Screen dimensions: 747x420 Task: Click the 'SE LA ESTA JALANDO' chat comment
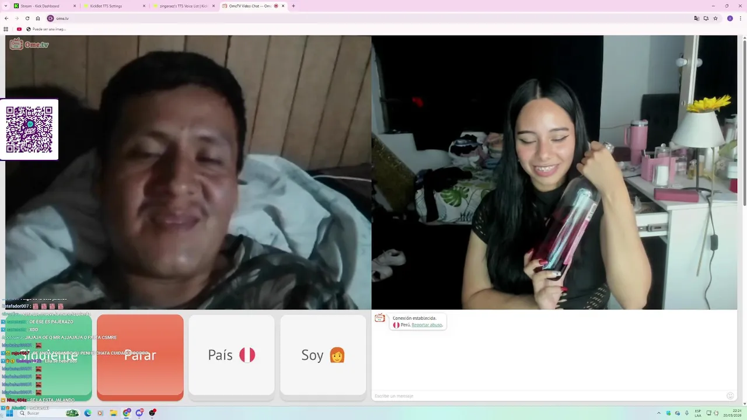(52, 400)
